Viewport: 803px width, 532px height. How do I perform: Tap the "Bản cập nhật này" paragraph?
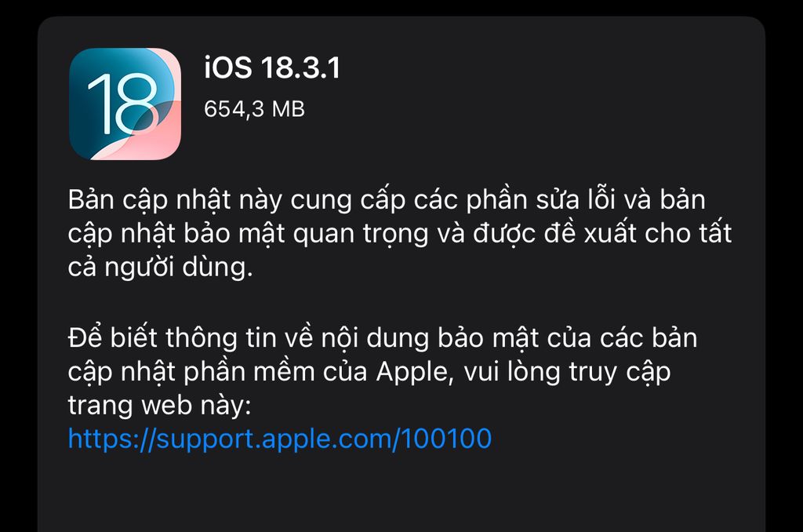coord(399,233)
